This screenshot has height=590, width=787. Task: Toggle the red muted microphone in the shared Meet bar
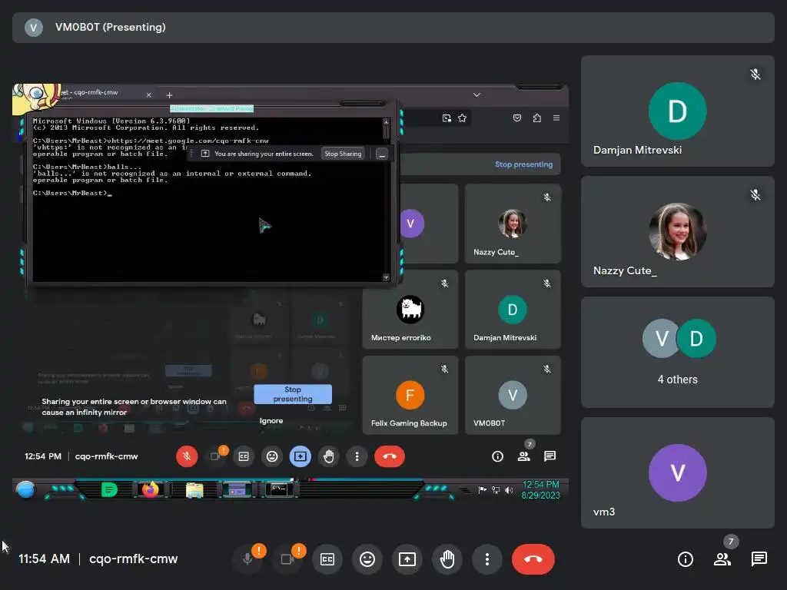[187, 456]
